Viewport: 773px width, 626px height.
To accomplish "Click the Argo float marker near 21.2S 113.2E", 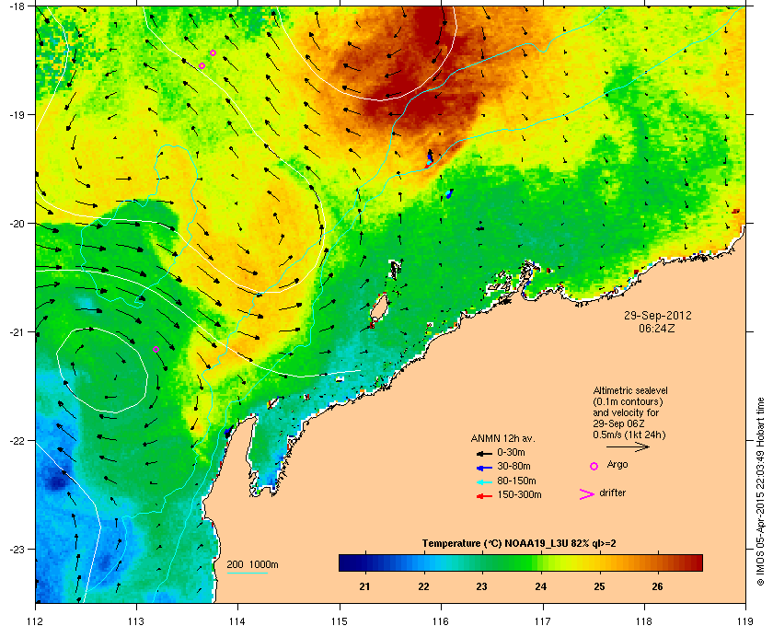I will pyautogui.click(x=156, y=349).
